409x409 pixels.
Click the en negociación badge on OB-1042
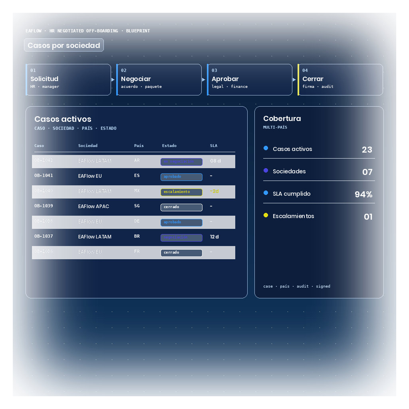[x=182, y=162]
